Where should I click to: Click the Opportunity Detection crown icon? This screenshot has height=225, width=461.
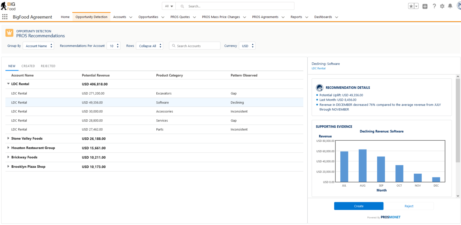pyautogui.click(x=9, y=33)
